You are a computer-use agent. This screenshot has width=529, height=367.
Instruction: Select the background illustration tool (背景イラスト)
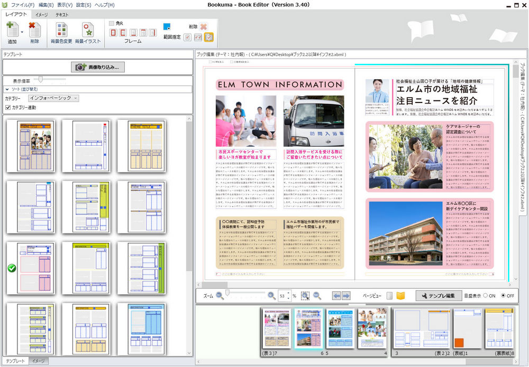tap(88, 30)
